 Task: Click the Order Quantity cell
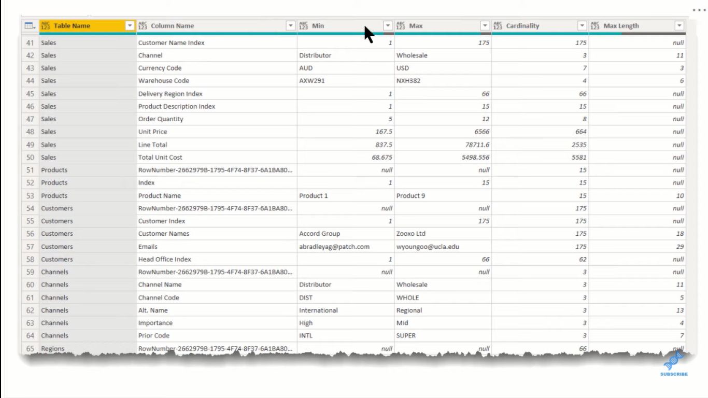[x=217, y=119]
